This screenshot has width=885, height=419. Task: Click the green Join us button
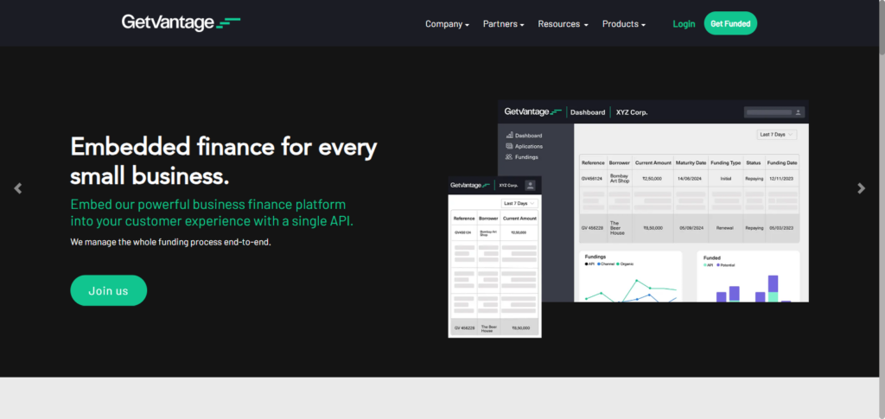pyautogui.click(x=109, y=290)
